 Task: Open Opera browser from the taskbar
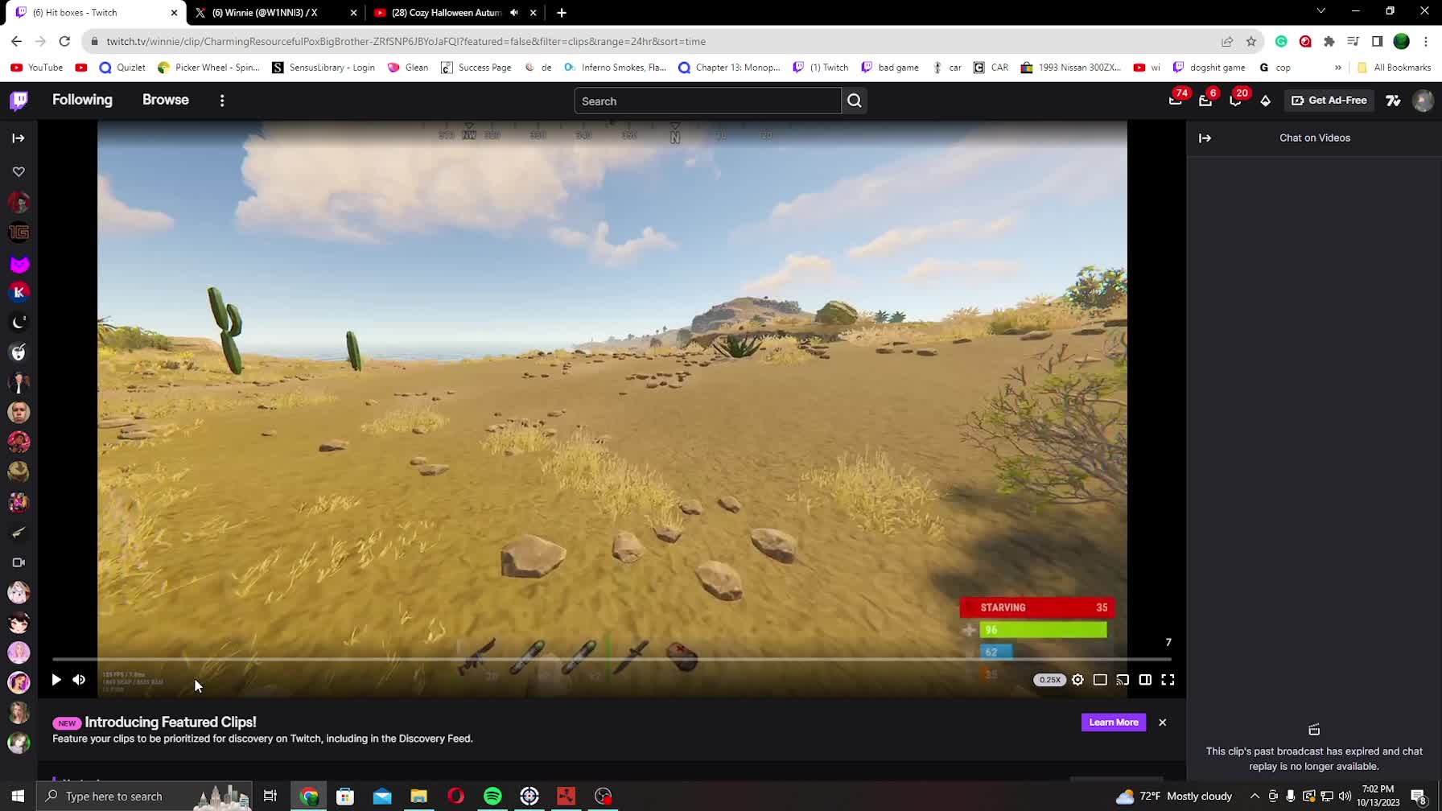pos(455,797)
